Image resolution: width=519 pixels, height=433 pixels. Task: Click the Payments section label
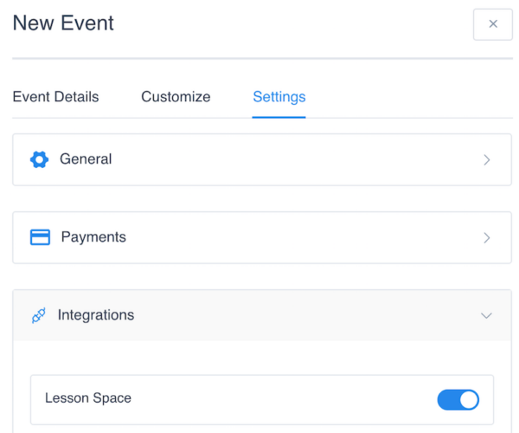(93, 237)
